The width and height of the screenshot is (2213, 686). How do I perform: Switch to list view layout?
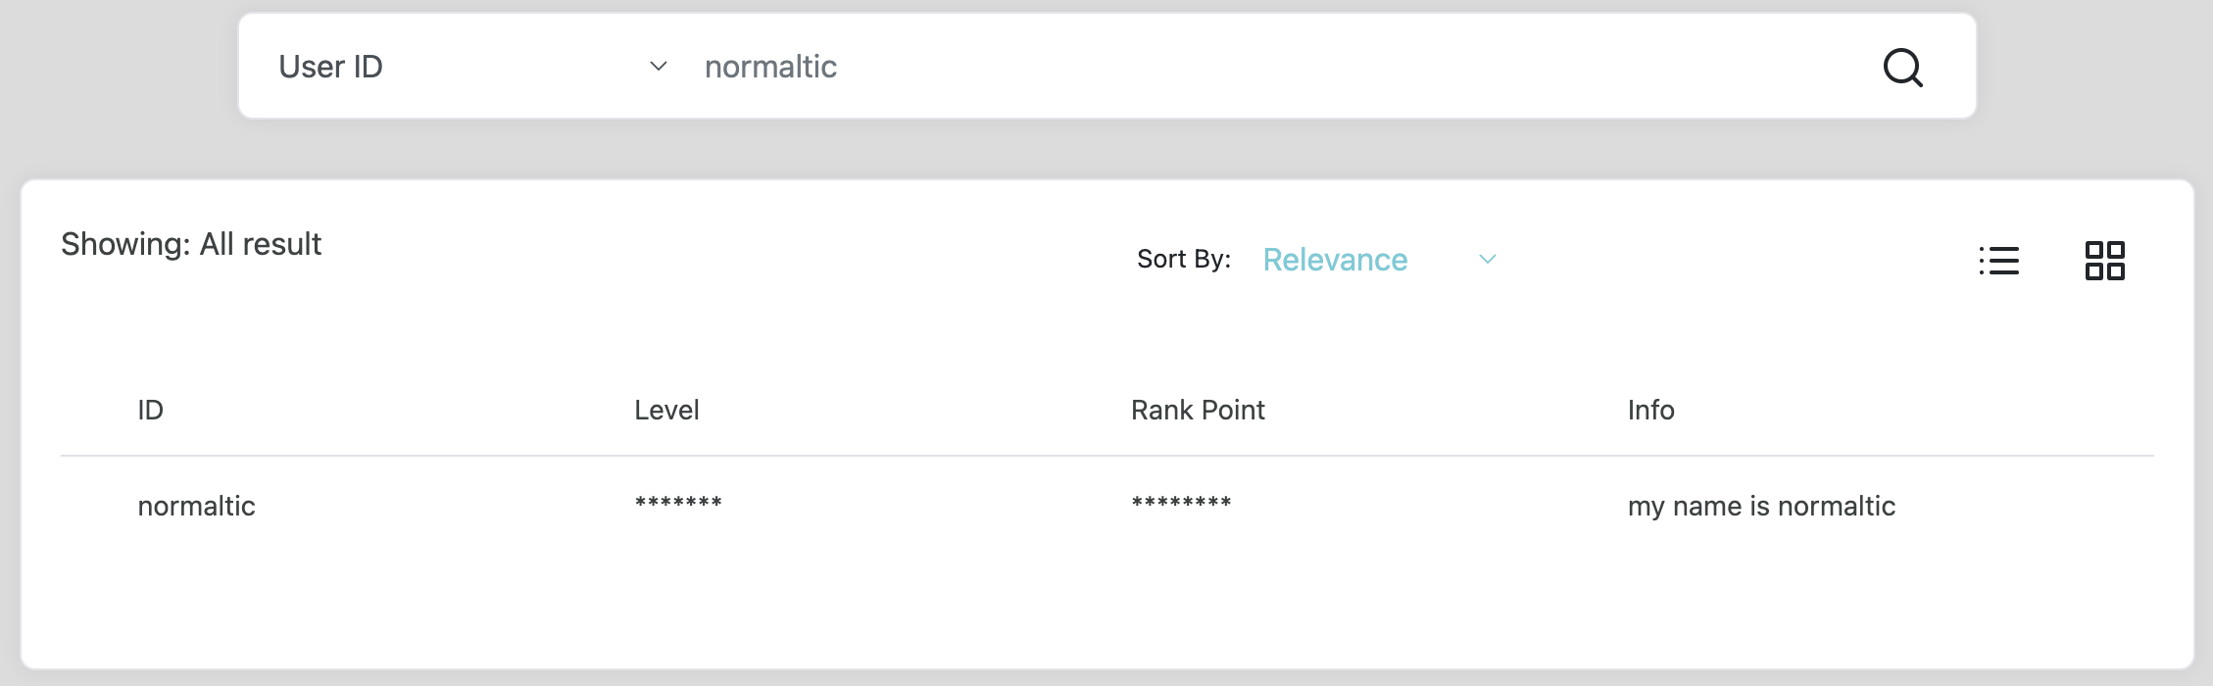click(x=1998, y=261)
